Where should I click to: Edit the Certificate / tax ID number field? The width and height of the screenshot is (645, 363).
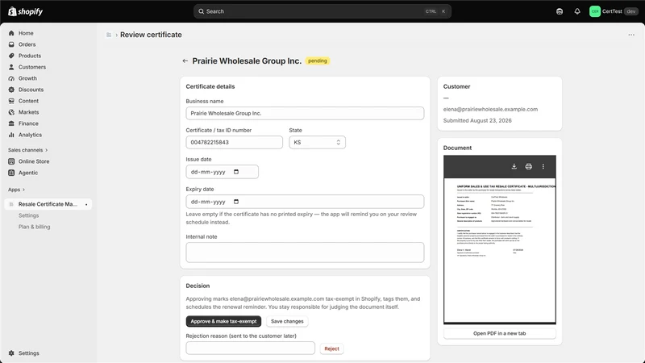(x=234, y=143)
